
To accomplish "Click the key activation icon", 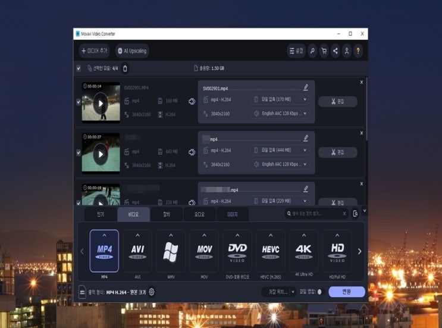I will 312,51.
